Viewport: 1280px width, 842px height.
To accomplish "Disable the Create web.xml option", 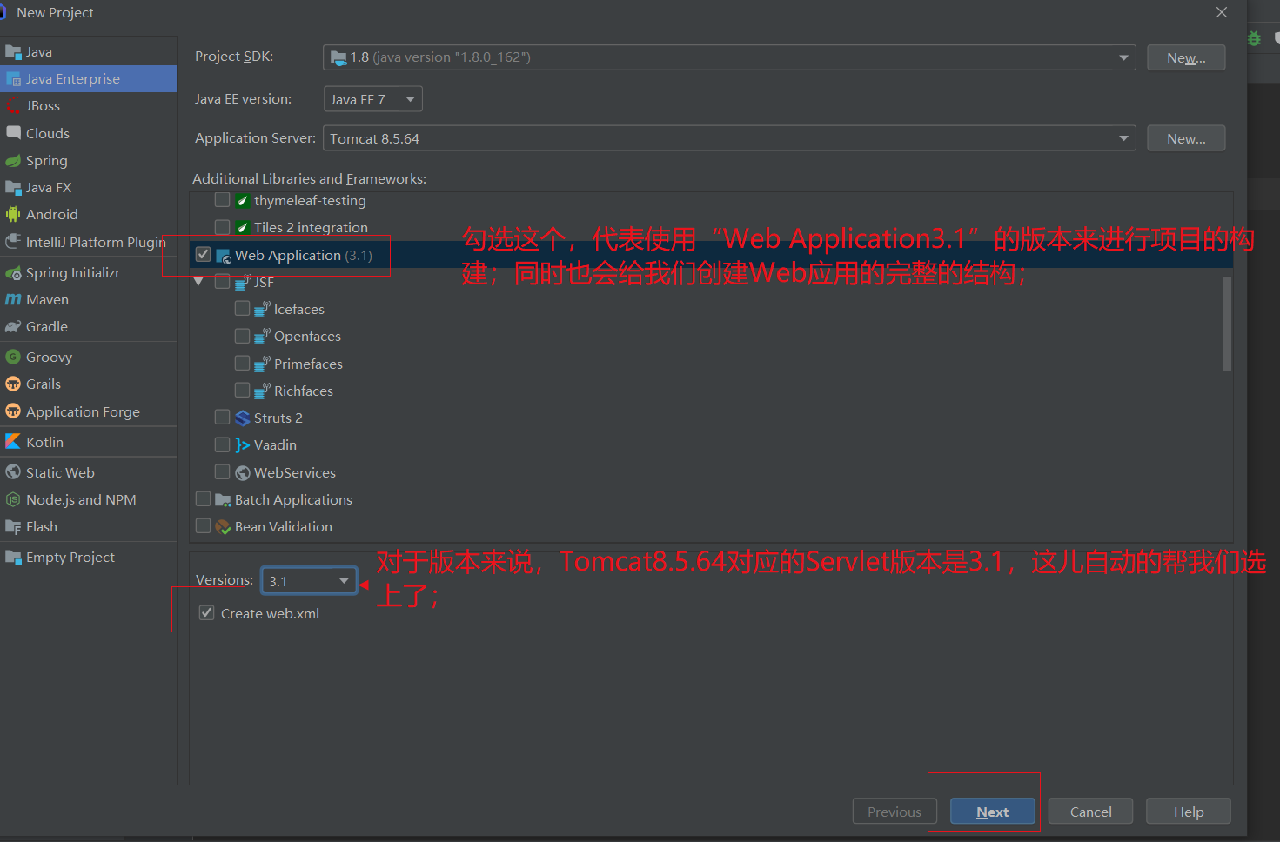I will (x=206, y=612).
